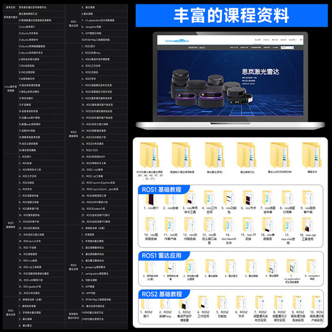The width and height of the screenshot is (332, 332).
Task: Click the ROS1 基础教程 section header tab
Action: [162, 190]
